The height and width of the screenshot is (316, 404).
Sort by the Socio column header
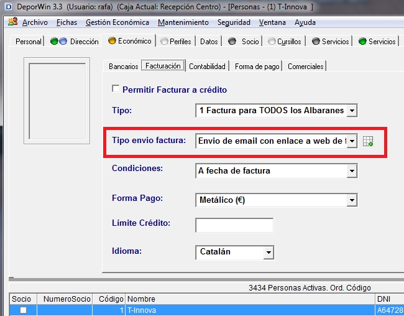click(x=23, y=299)
